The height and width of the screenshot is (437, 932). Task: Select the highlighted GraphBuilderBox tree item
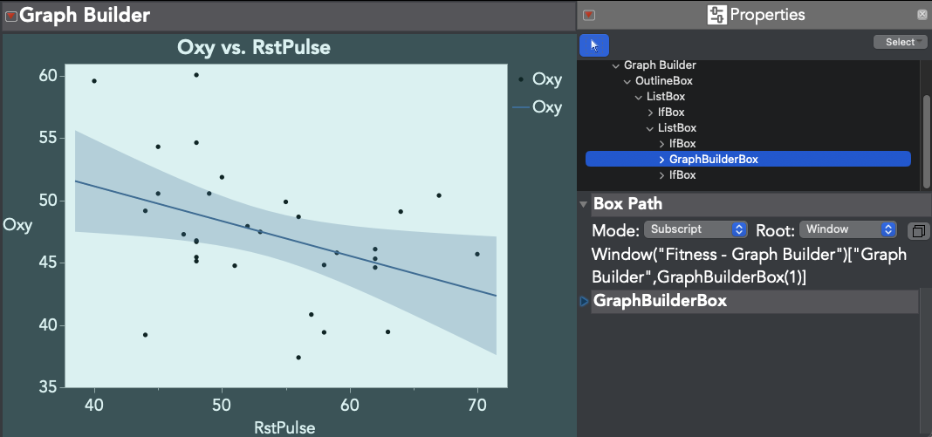tap(713, 160)
